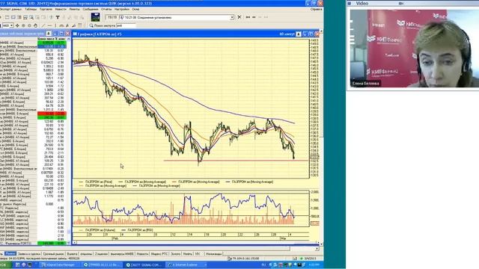Click into the Поиск эксперта input field
This screenshot has height=269, width=479.
126,25
